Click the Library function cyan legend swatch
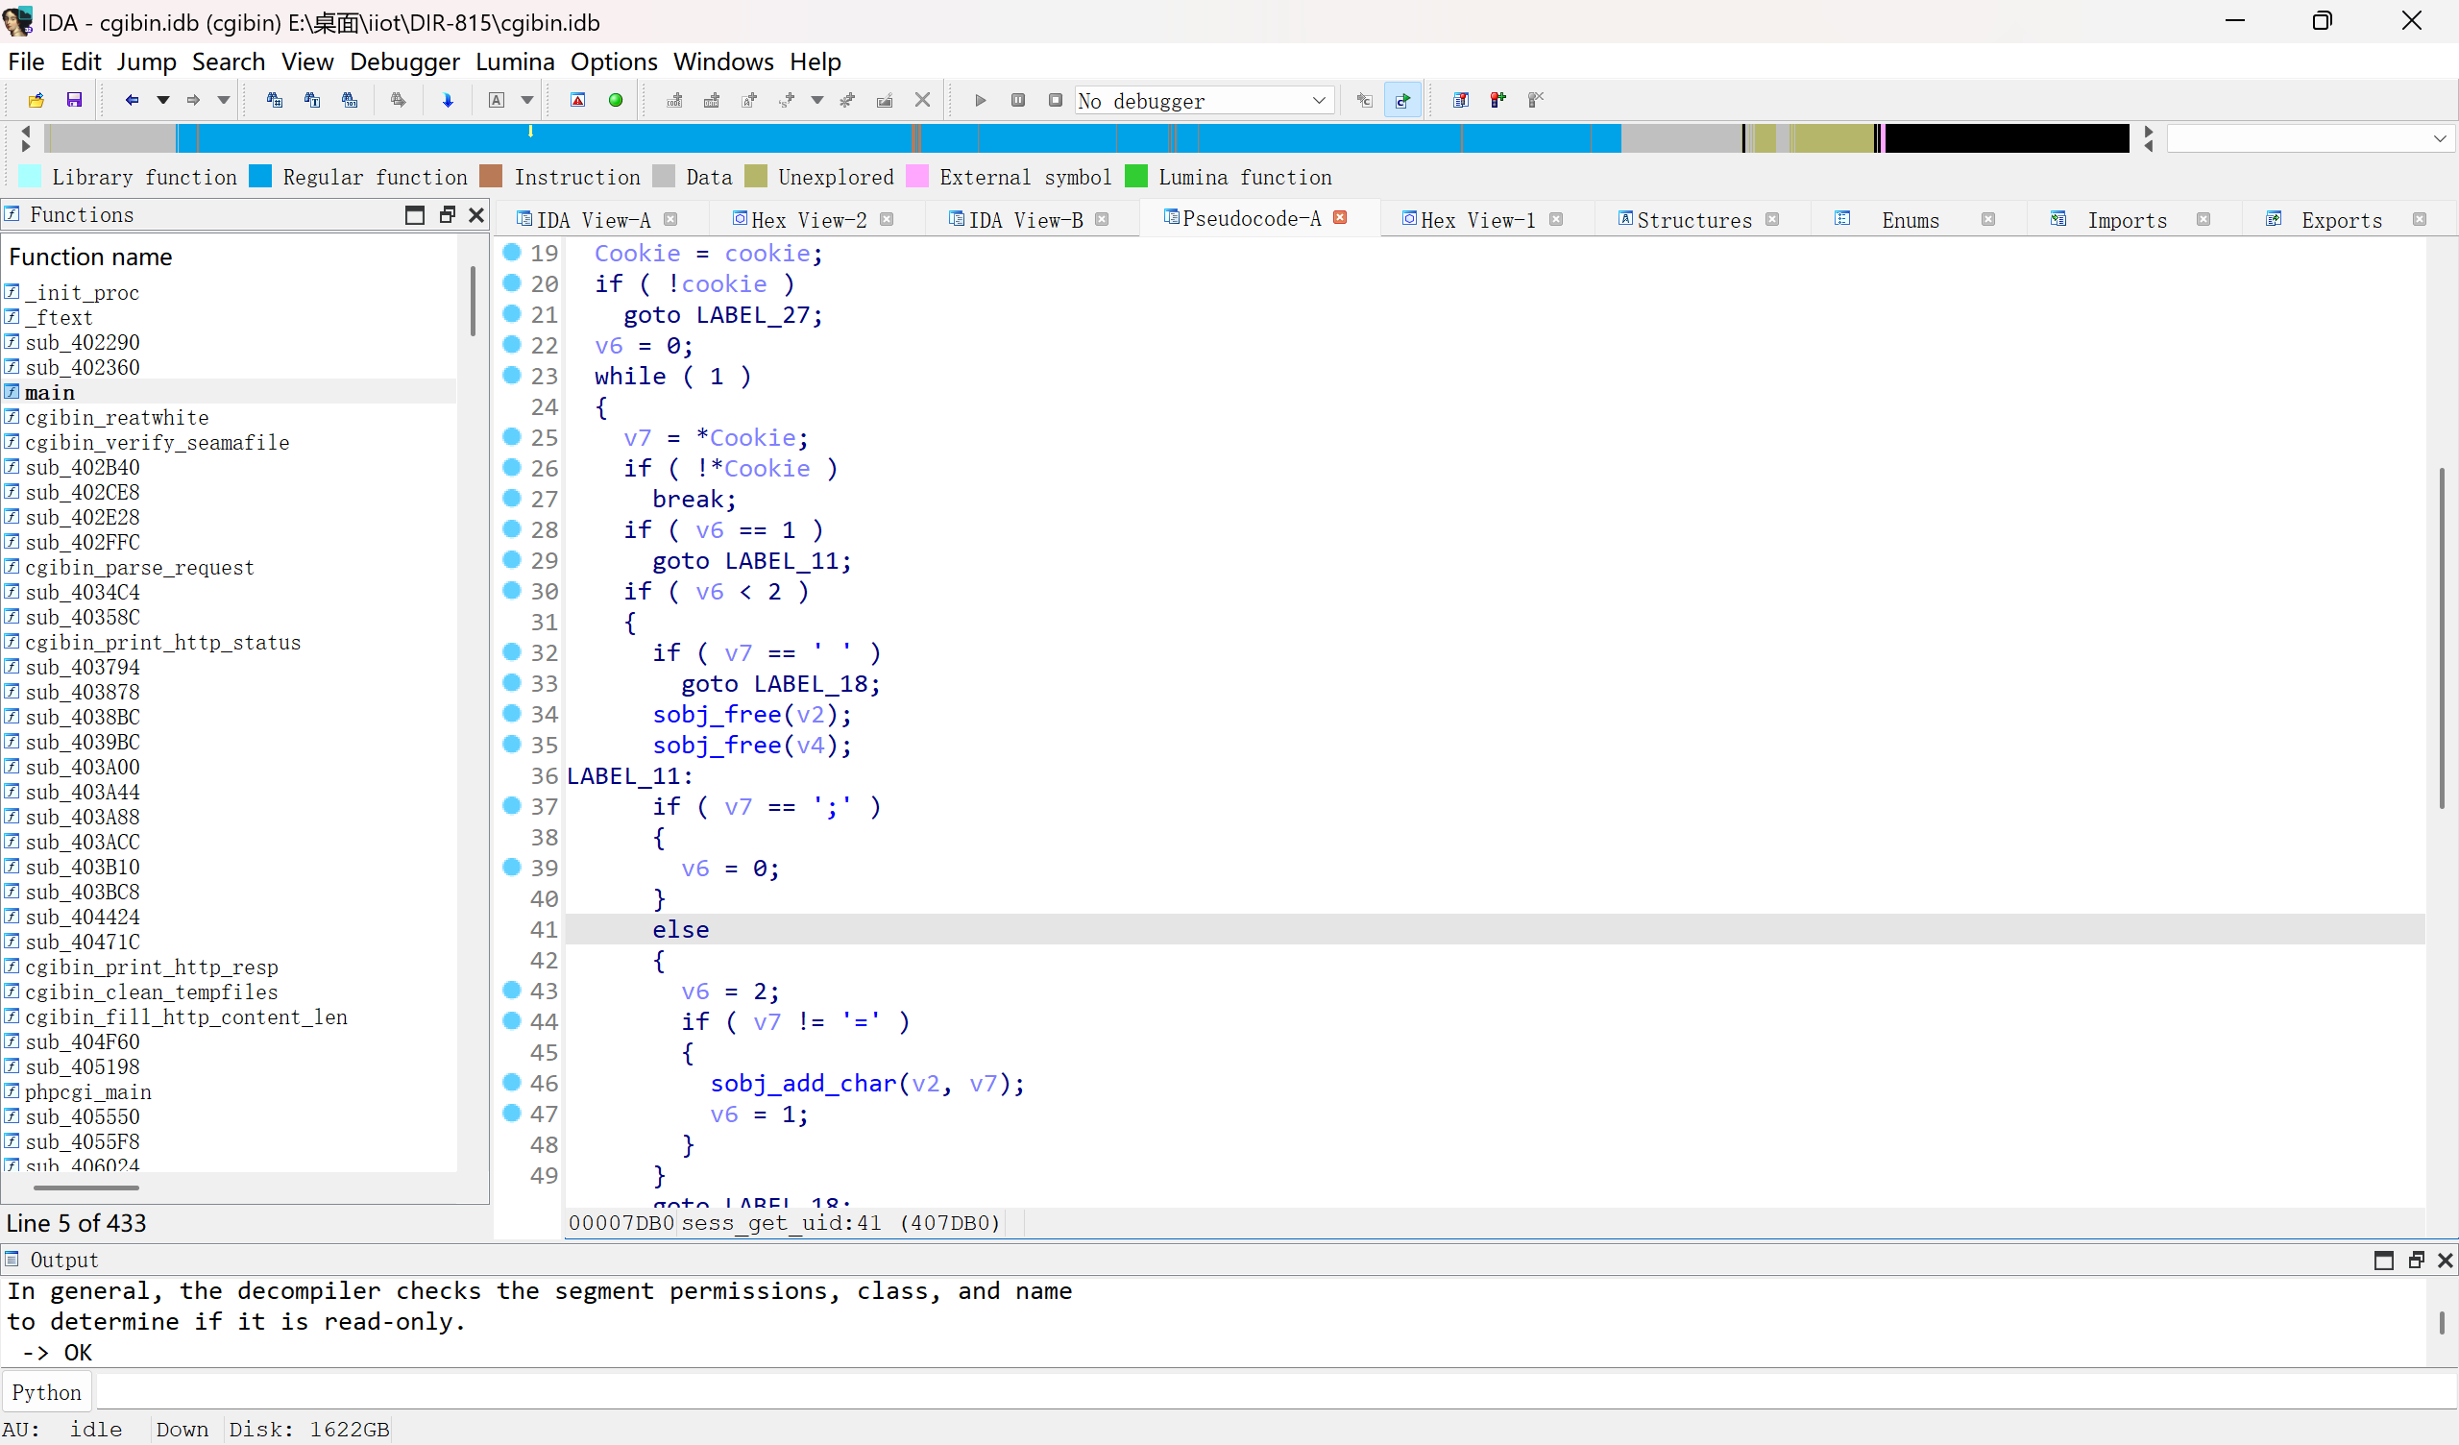This screenshot has height=1445, width=2459. pyautogui.click(x=30, y=176)
